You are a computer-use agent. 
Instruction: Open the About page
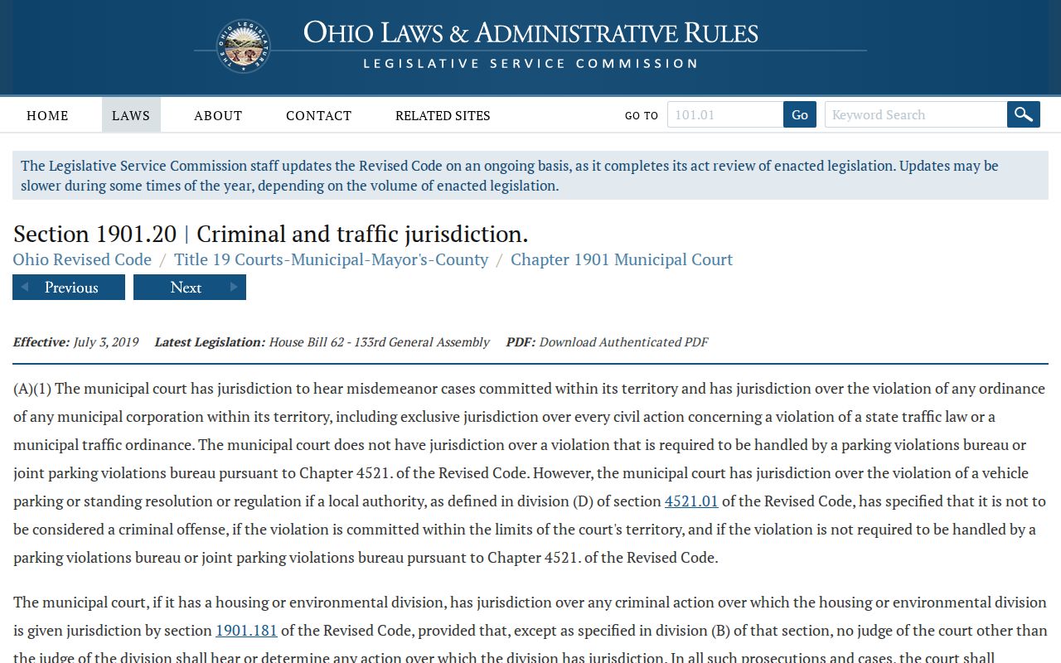[218, 115]
